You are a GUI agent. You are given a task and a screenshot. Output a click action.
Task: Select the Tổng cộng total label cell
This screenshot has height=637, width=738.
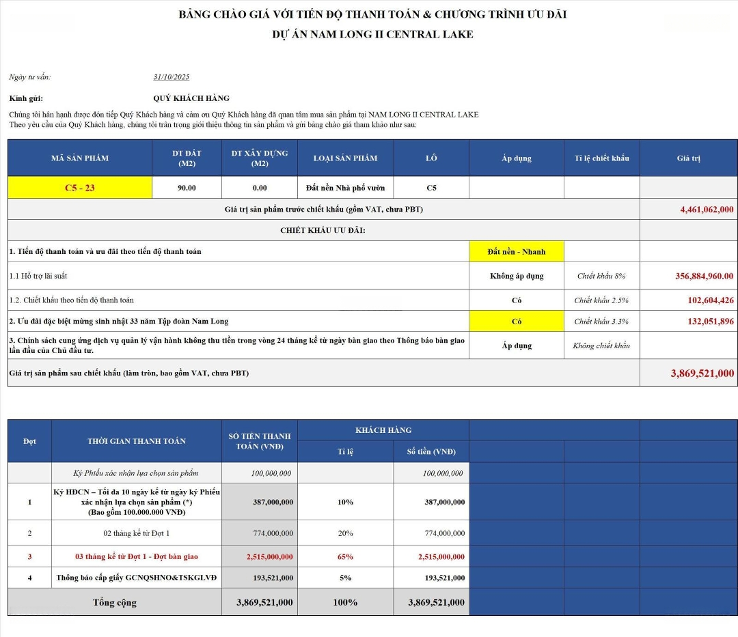pyautogui.click(x=115, y=602)
